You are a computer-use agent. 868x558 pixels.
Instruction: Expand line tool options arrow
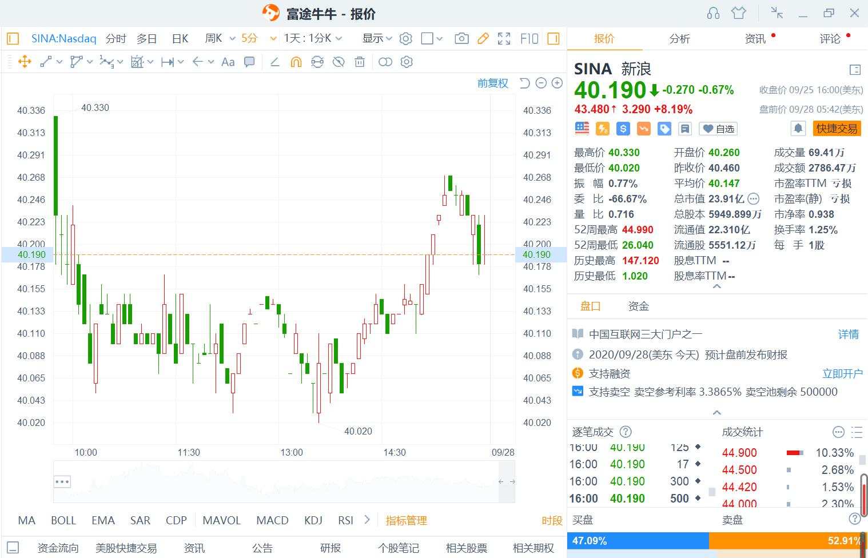[x=59, y=62]
